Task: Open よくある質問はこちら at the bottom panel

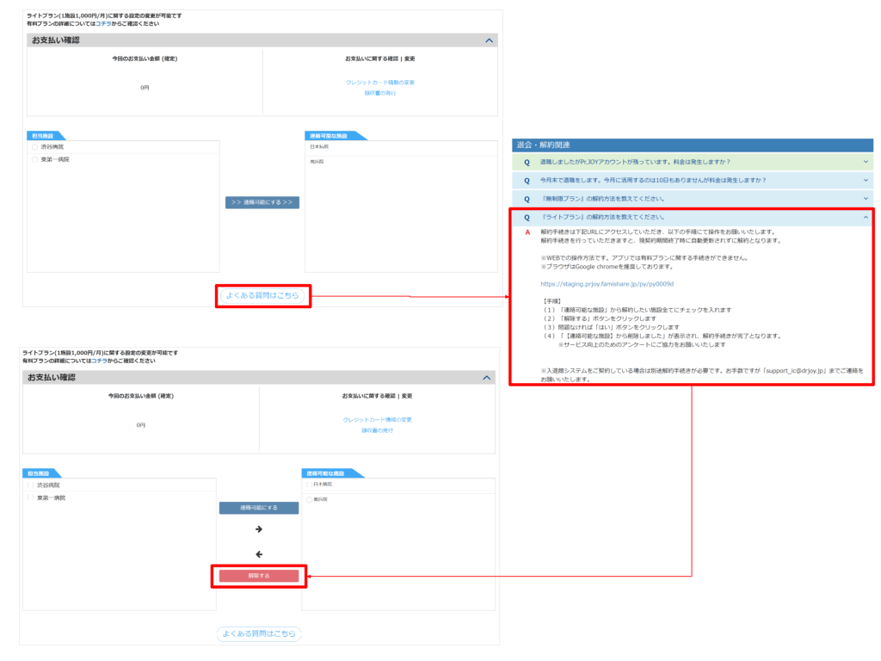Action: (x=259, y=634)
